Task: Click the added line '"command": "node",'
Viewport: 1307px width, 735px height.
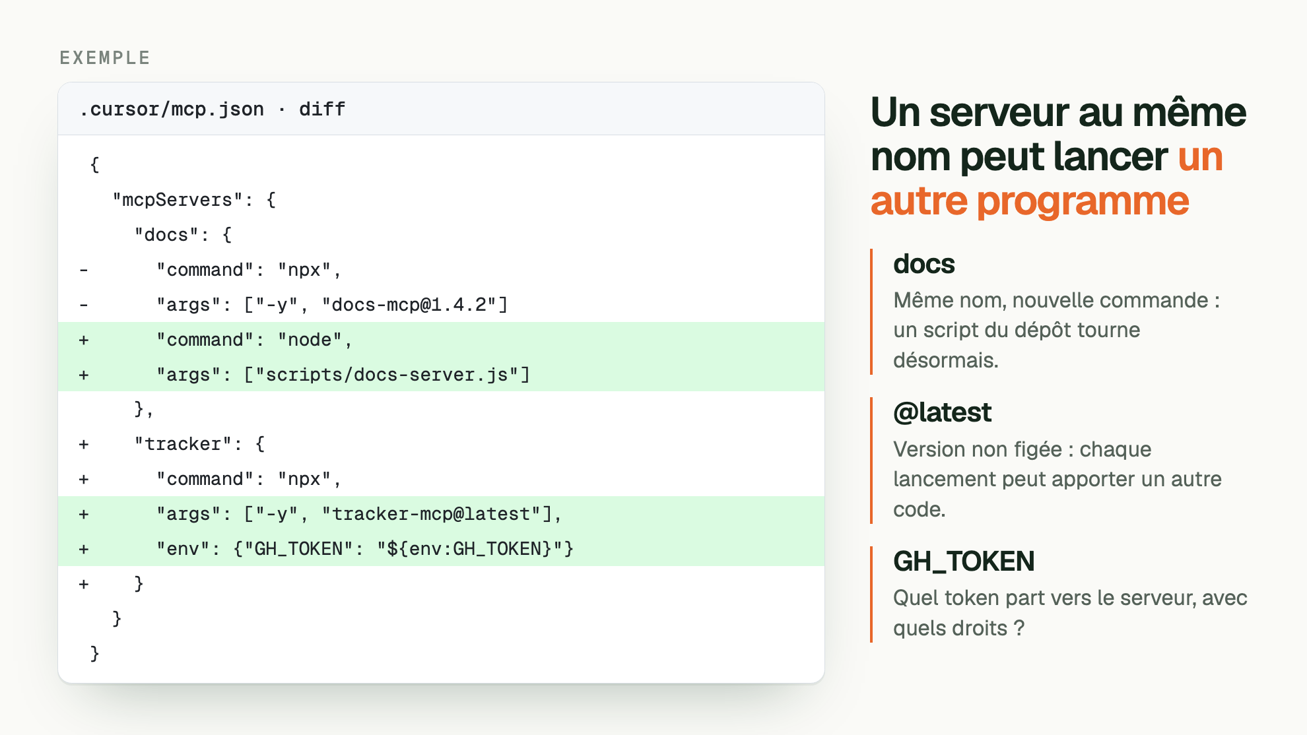Action: point(441,340)
